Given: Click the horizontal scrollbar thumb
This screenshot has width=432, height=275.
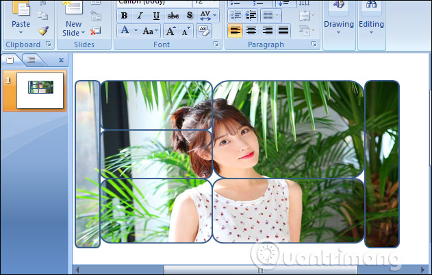Looking at the screenshot, I should coord(260,270).
